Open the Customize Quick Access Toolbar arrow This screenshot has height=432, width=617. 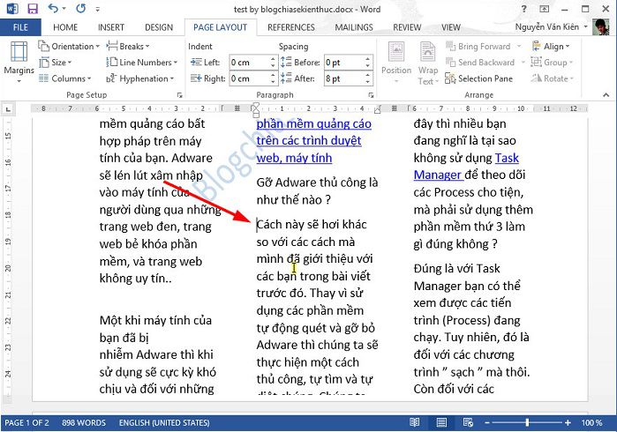(97, 9)
